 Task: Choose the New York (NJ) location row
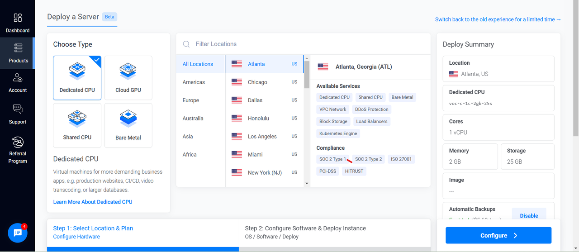[x=265, y=173]
